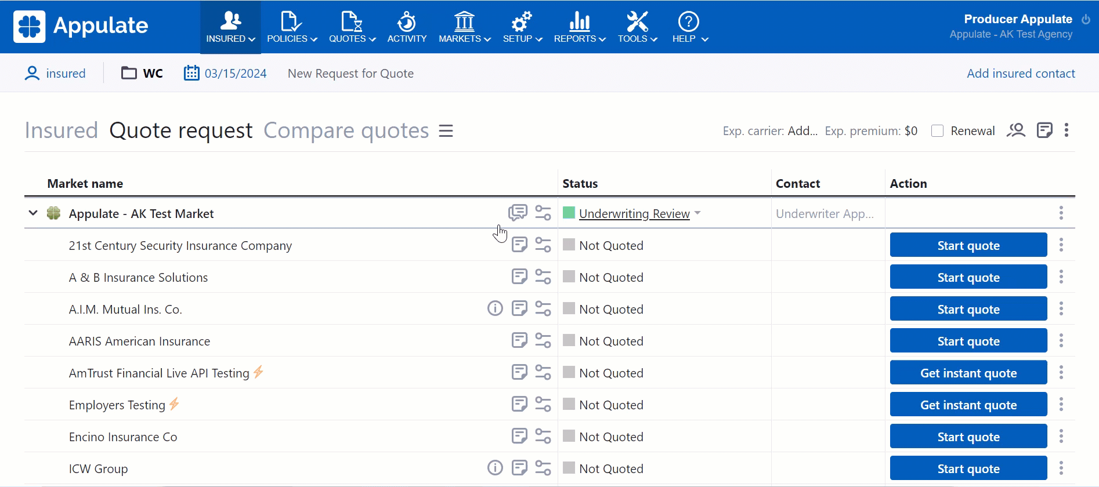Toggle the Renewal checkbox

937,131
